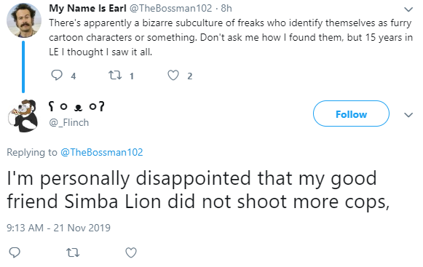Click the @TheBossman102 handle in the tweet header
423x267 pixels.
pos(171,8)
